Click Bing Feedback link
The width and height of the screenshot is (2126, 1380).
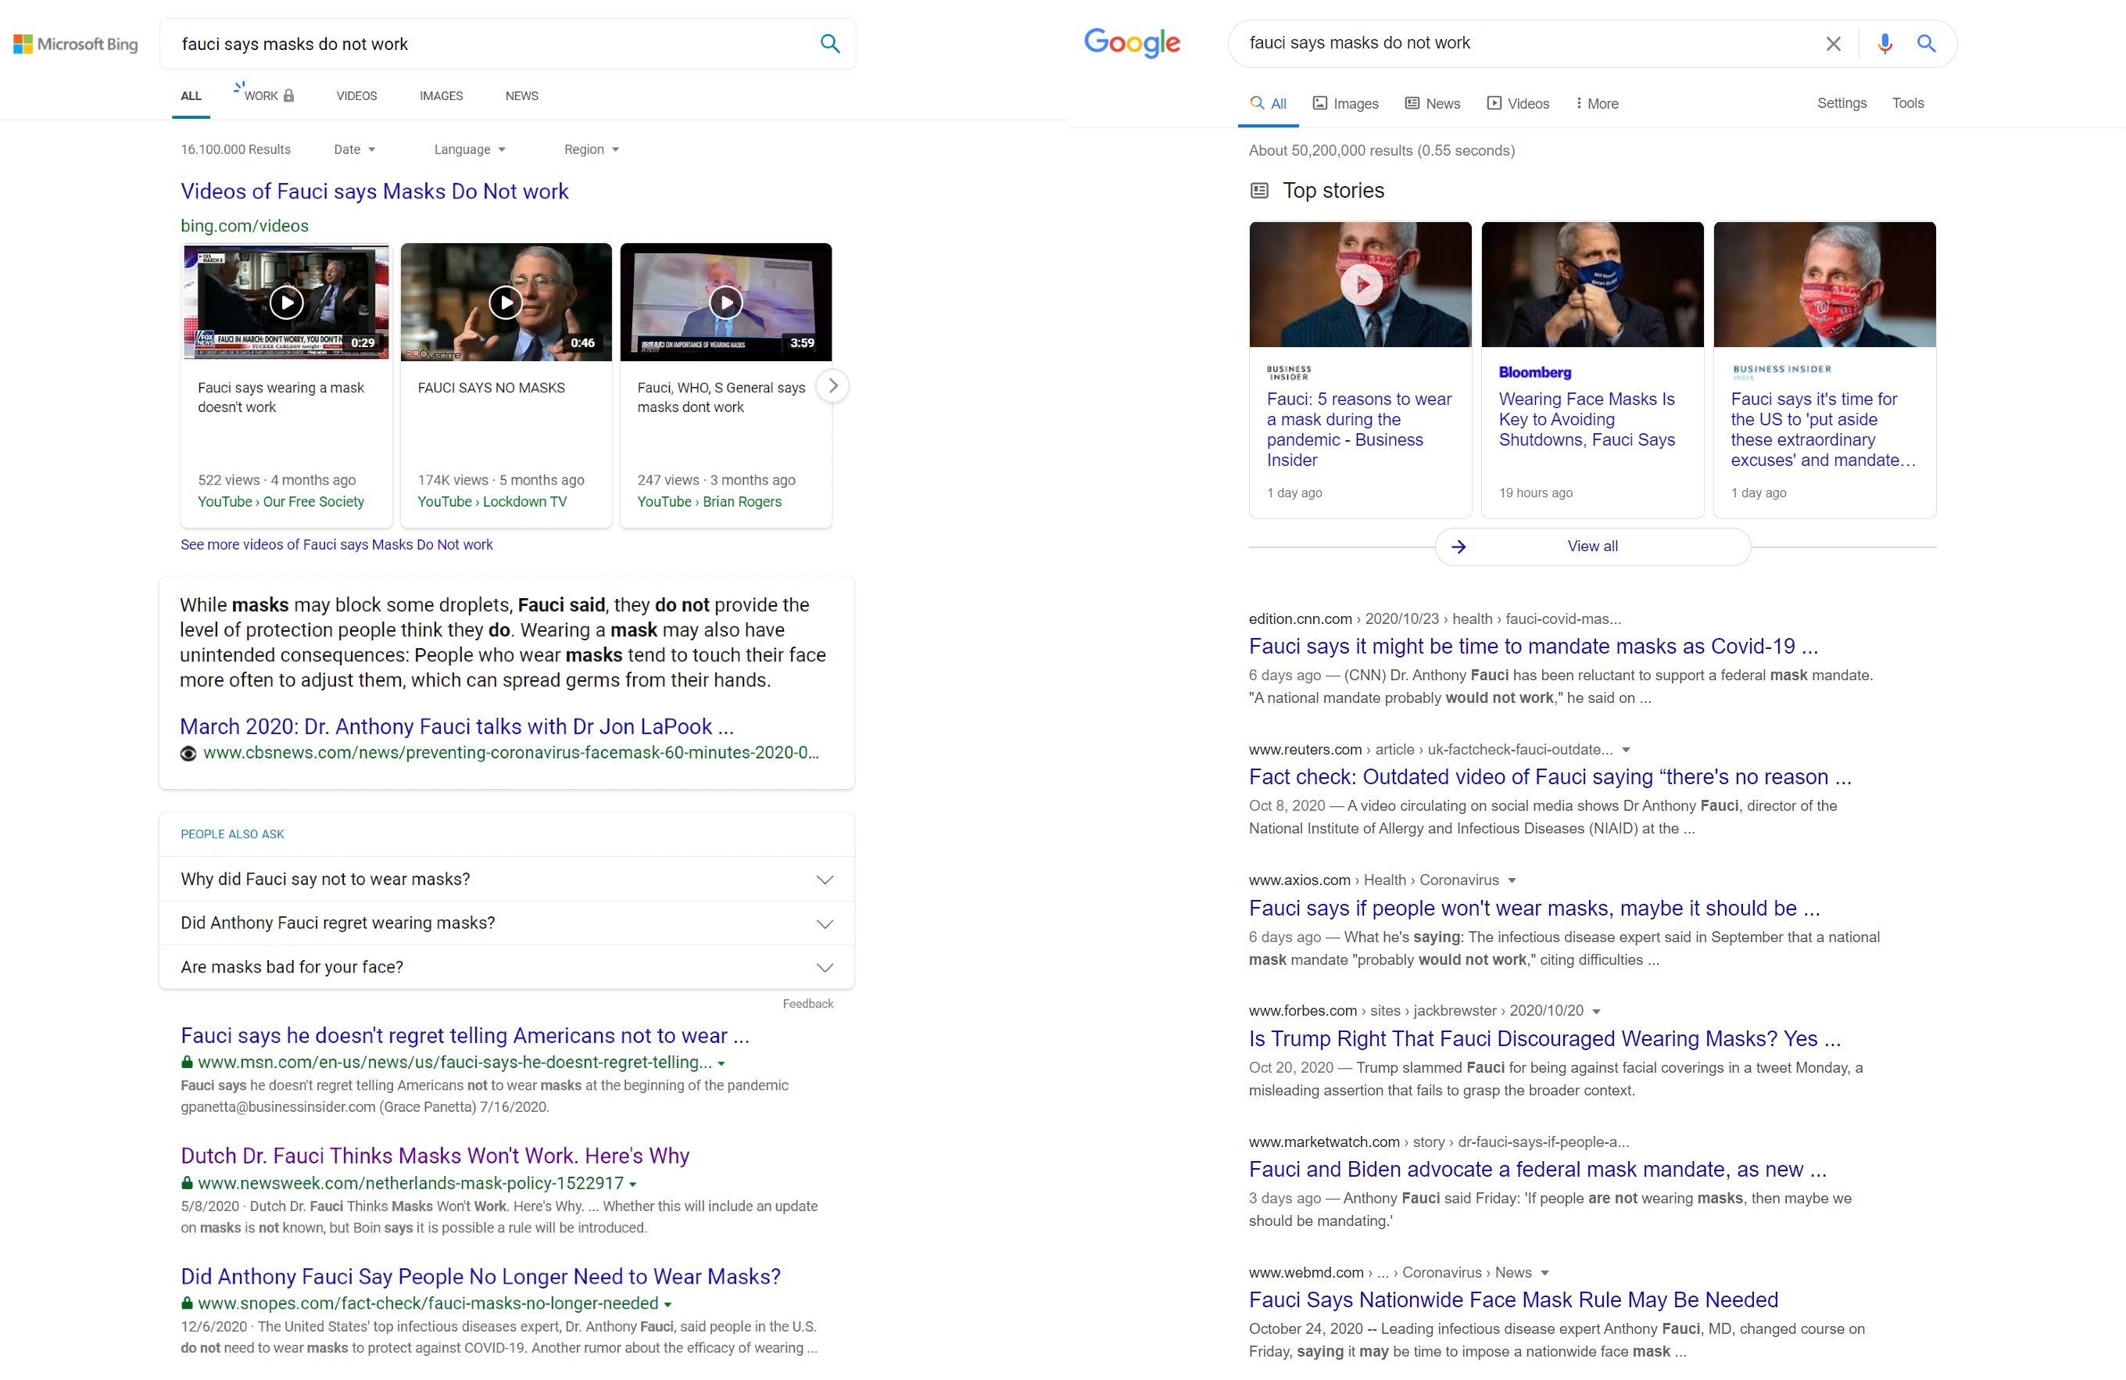(807, 1004)
